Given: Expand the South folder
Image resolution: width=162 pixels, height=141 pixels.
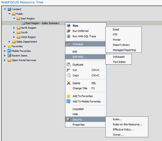Looking at the screenshot, I should coord(14,32).
